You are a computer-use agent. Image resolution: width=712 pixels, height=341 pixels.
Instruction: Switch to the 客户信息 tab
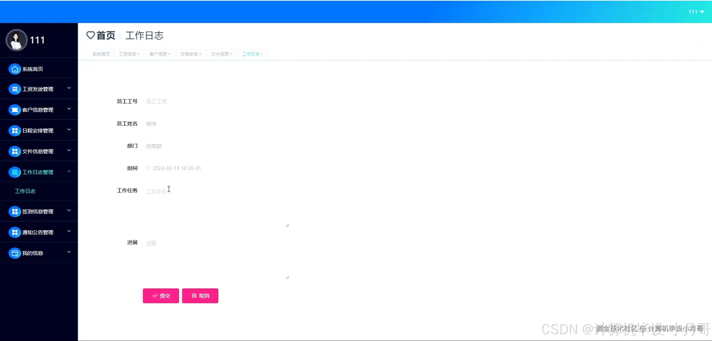(158, 54)
